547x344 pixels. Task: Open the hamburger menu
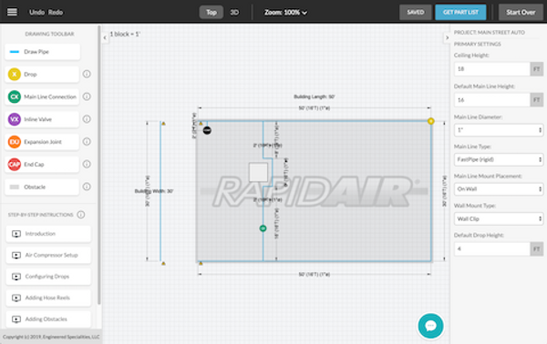tap(12, 12)
